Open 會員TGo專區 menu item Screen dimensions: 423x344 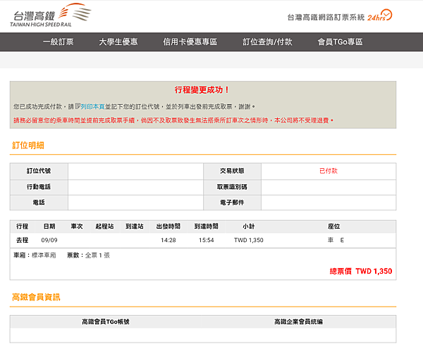tap(341, 42)
